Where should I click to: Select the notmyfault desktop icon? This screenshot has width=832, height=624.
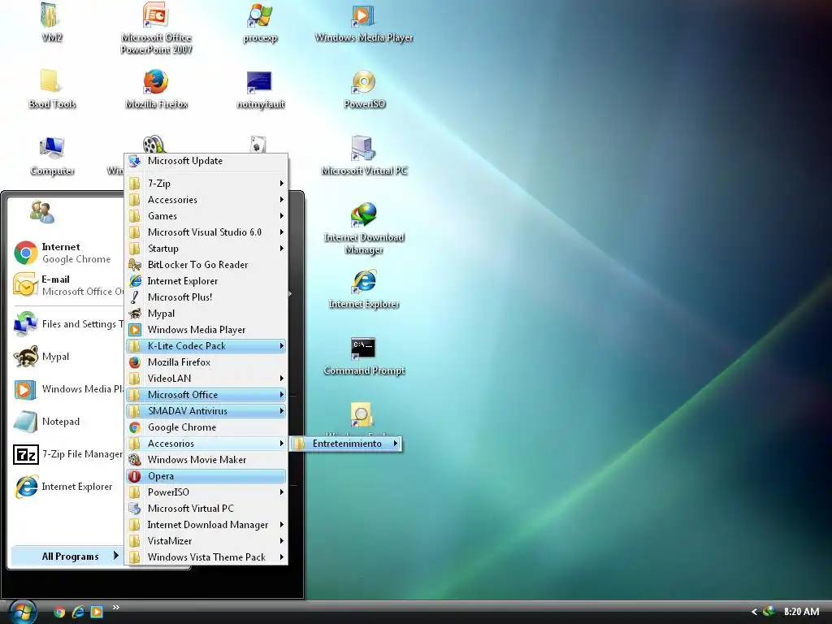(x=260, y=89)
